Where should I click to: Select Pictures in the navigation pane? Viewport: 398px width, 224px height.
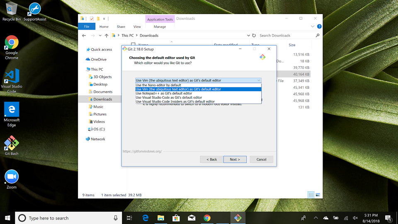(97, 114)
